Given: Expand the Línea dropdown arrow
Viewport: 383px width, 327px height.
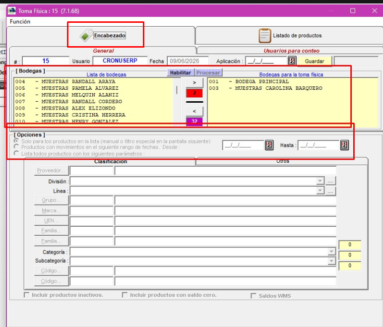Looking at the screenshot, I should point(320,191).
